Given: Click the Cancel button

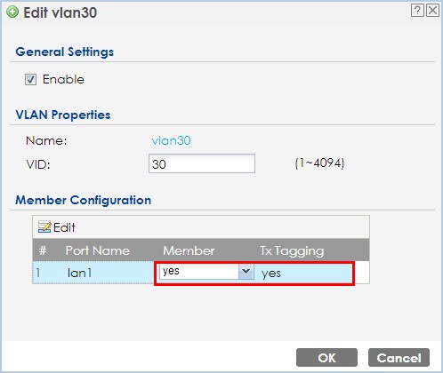Looking at the screenshot, I should click(399, 358).
